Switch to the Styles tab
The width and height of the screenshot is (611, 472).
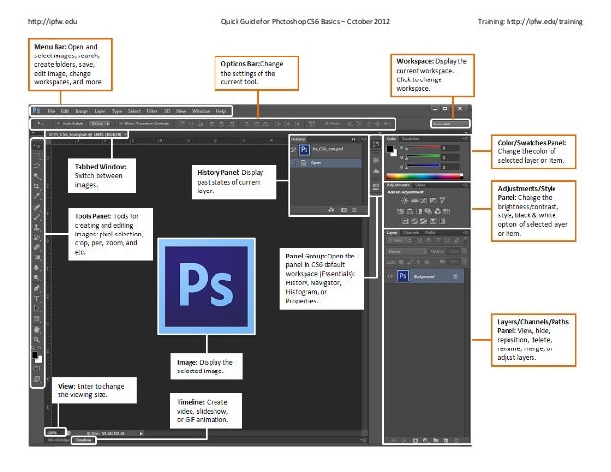pos(420,185)
